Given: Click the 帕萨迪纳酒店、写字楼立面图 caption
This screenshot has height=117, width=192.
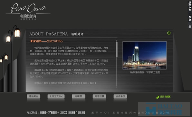Looking at the screenshot, I should point(145,72).
